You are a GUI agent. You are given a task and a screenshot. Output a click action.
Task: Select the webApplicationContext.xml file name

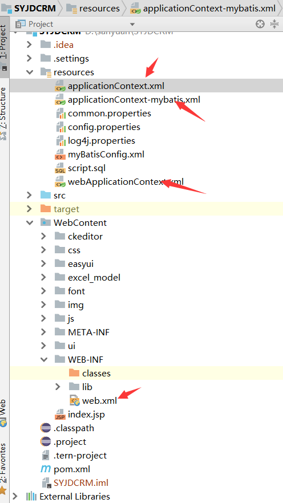click(126, 182)
